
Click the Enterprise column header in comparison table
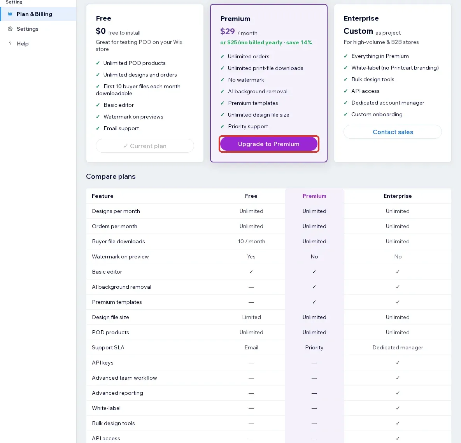point(398,196)
